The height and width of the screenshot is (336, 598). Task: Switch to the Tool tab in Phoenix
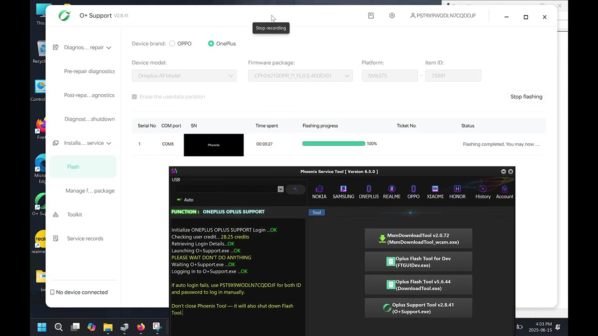coord(316,212)
